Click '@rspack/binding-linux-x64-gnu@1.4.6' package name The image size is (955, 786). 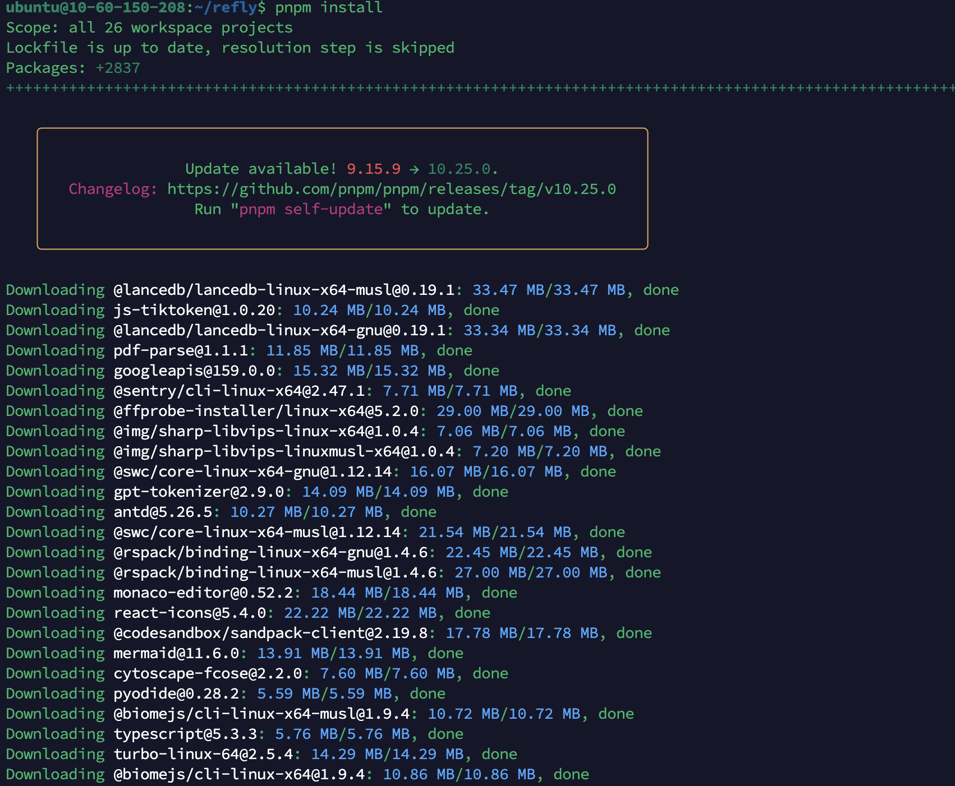(x=270, y=553)
